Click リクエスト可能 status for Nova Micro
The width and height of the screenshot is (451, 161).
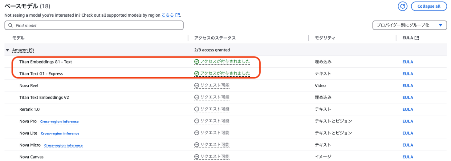[x=212, y=145]
